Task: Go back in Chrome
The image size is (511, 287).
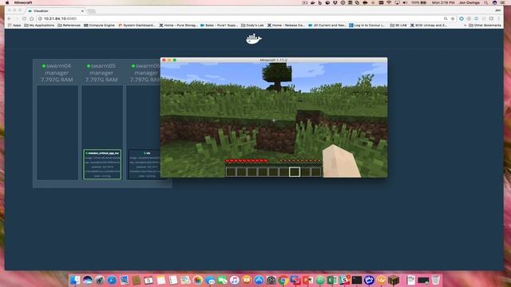Action: [10, 18]
